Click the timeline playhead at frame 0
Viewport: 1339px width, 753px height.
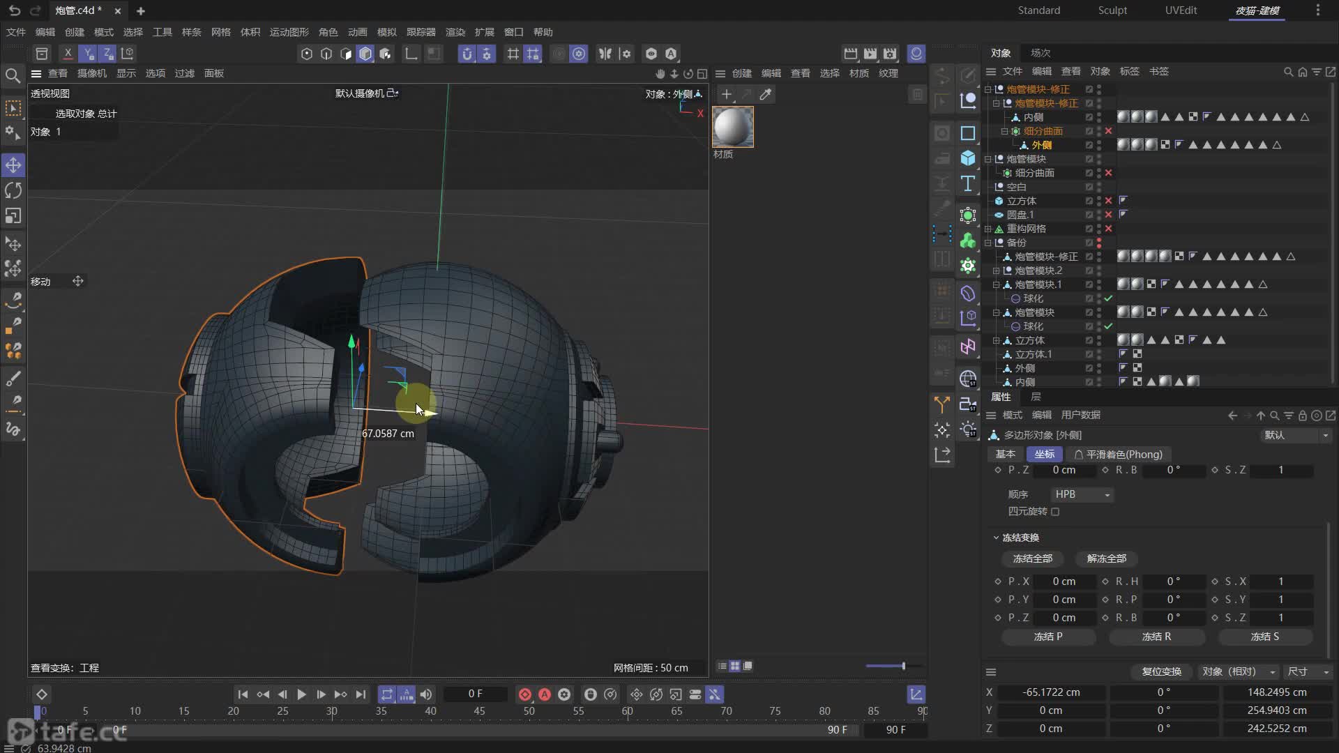click(x=38, y=712)
